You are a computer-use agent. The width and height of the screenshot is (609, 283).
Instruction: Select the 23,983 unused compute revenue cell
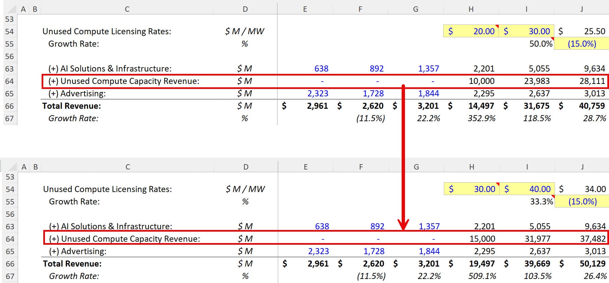pos(526,81)
